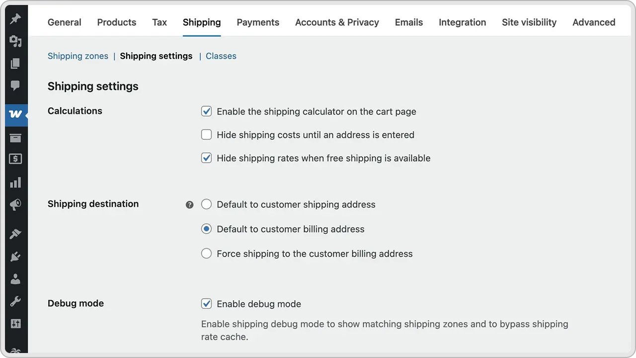The image size is (636, 358).
Task: Open the shipping Classes link
Action: tap(221, 56)
